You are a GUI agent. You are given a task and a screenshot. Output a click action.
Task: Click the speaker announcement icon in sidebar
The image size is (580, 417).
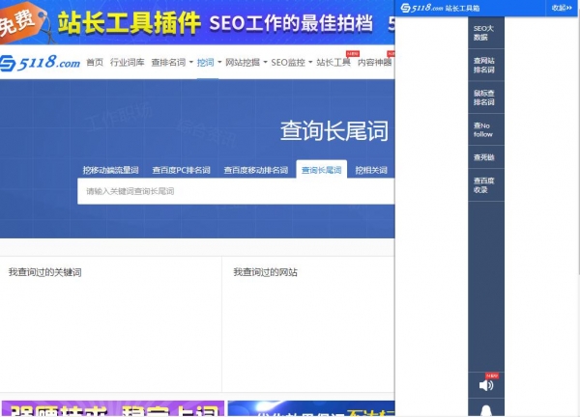pos(486,385)
